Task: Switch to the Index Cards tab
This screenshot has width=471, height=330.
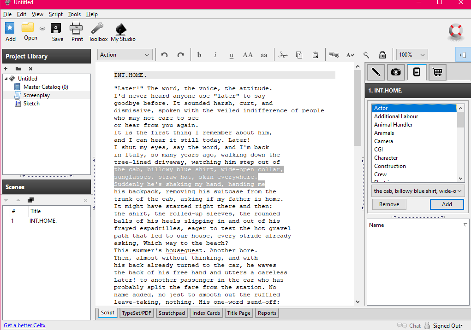Action: tap(206, 313)
